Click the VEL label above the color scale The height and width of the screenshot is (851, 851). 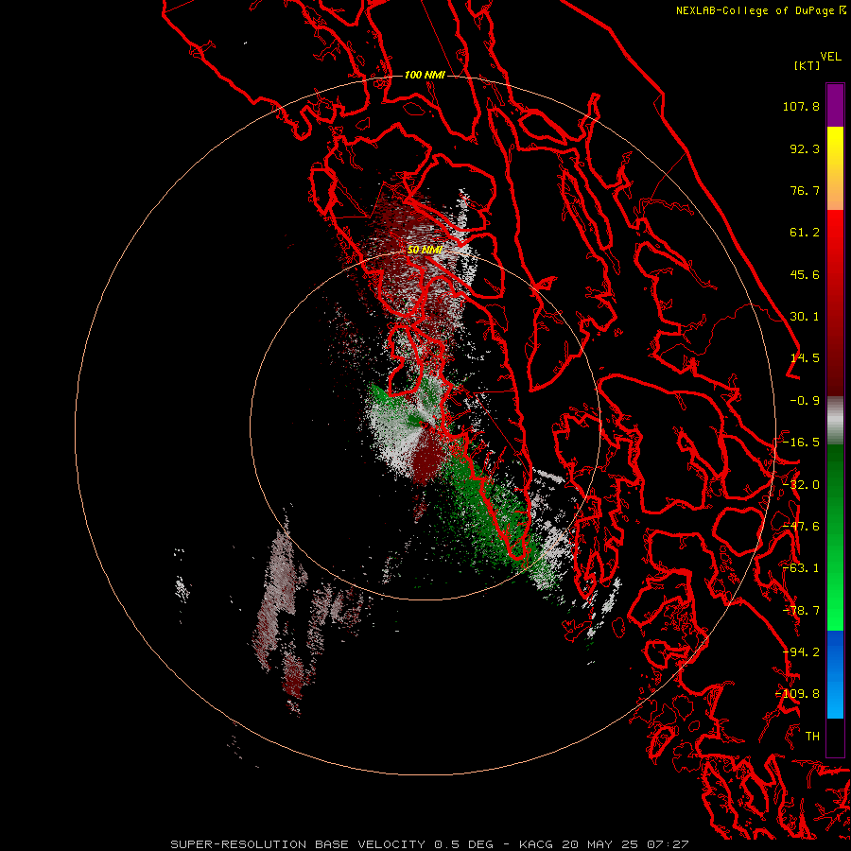[830, 57]
